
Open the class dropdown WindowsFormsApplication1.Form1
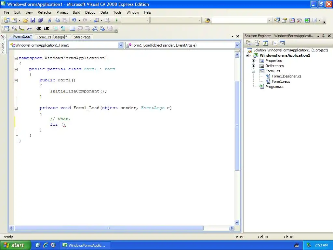[121, 45]
